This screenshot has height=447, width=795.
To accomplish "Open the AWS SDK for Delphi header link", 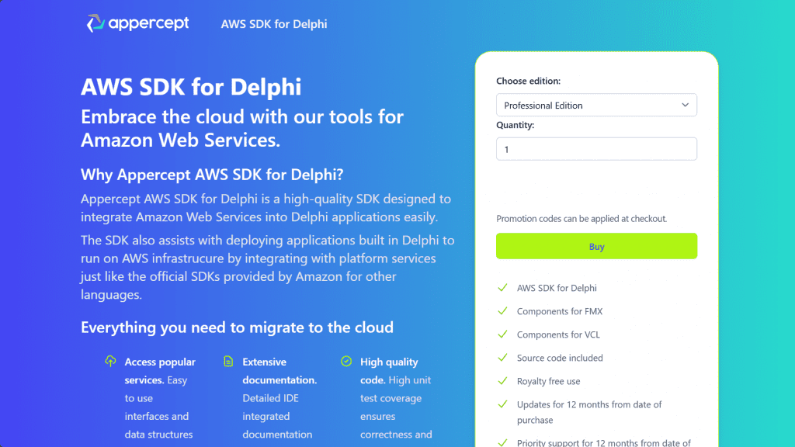I will point(274,24).
